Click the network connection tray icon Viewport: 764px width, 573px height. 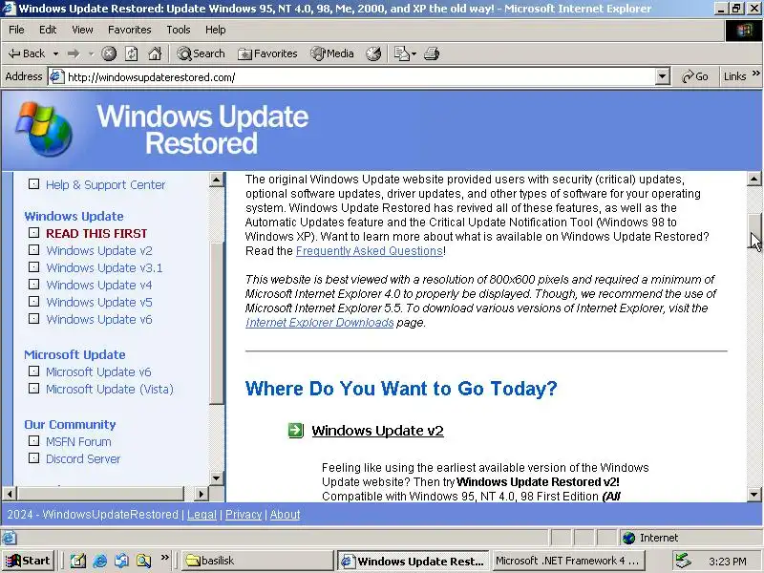pos(683,561)
